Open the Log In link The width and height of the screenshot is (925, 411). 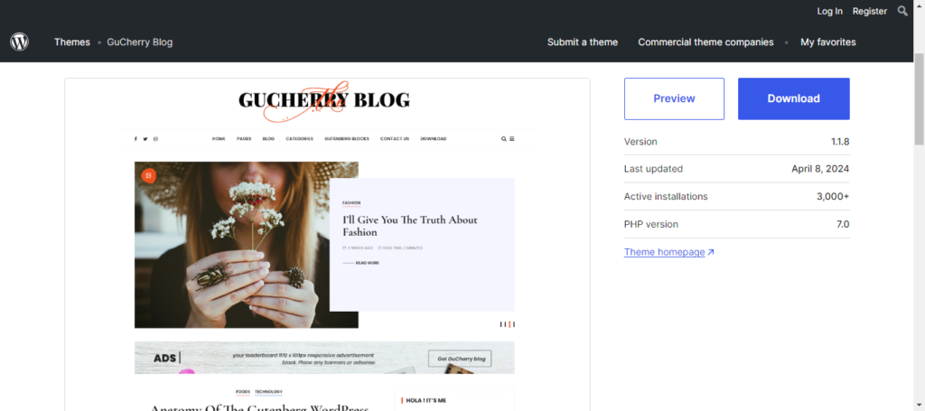(x=829, y=11)
